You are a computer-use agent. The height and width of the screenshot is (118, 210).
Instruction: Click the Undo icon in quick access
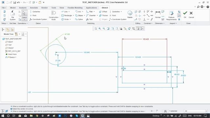pos(18,2)
